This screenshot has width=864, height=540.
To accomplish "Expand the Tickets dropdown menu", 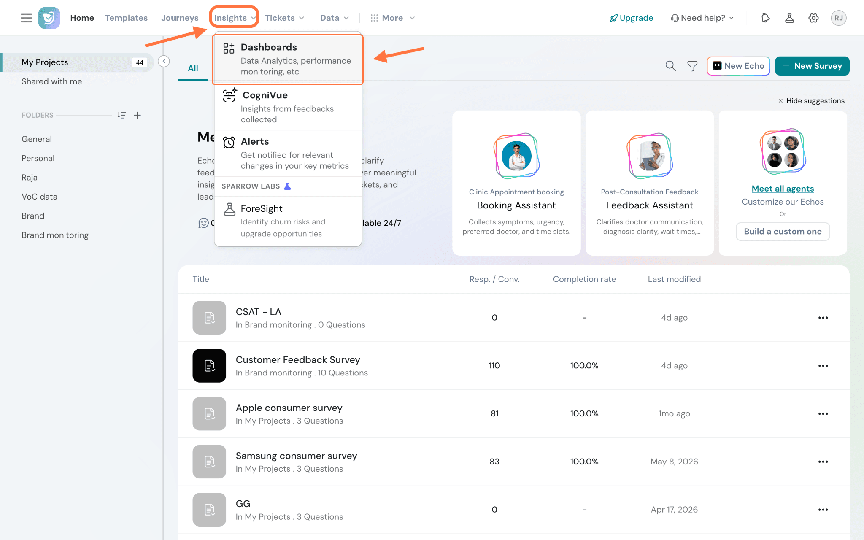I will 284,18.
